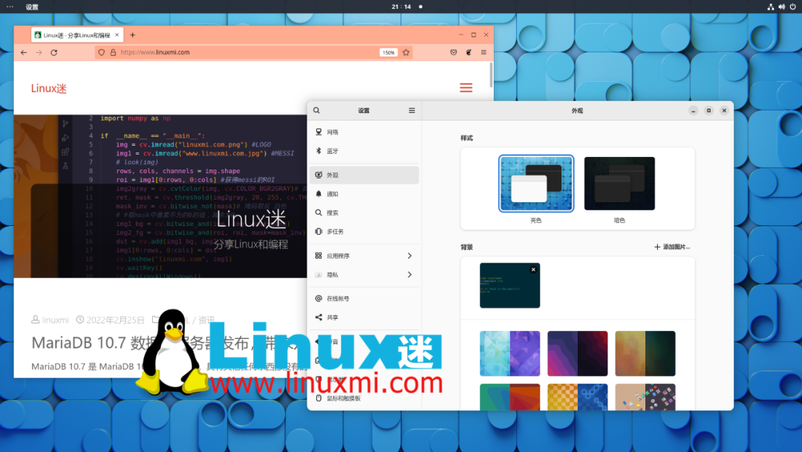The height and width of the screenshot is (452, 802).
Task: Expand the 隐私 chevron arrow
Action: [410, 275]
